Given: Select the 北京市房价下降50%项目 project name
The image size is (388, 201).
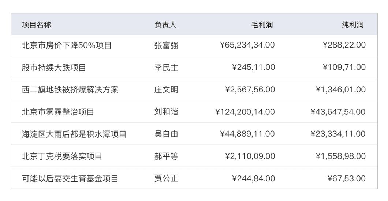Looking at the screenshot, I should [x=67, y=45].
